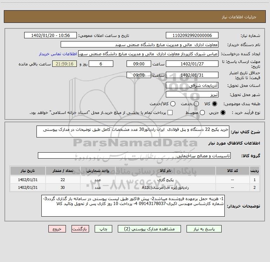Click price validity time 09:00 field
270x262 pixels.
coord(139,75)
